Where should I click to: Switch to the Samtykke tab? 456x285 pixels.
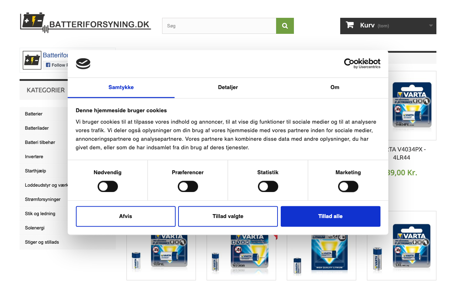[x=121, y=88]
